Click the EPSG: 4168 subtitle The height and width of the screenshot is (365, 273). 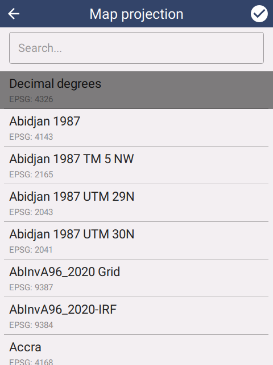(31, 362)
